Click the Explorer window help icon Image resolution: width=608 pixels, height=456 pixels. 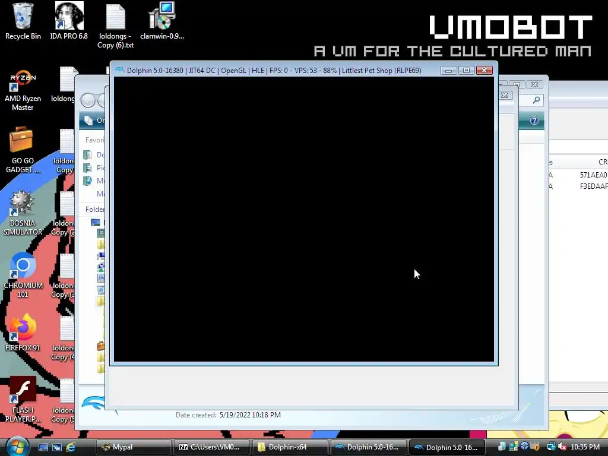click(x=534, y=121)
